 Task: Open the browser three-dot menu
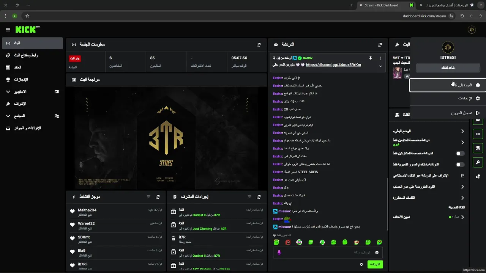(x=5, y=16)
